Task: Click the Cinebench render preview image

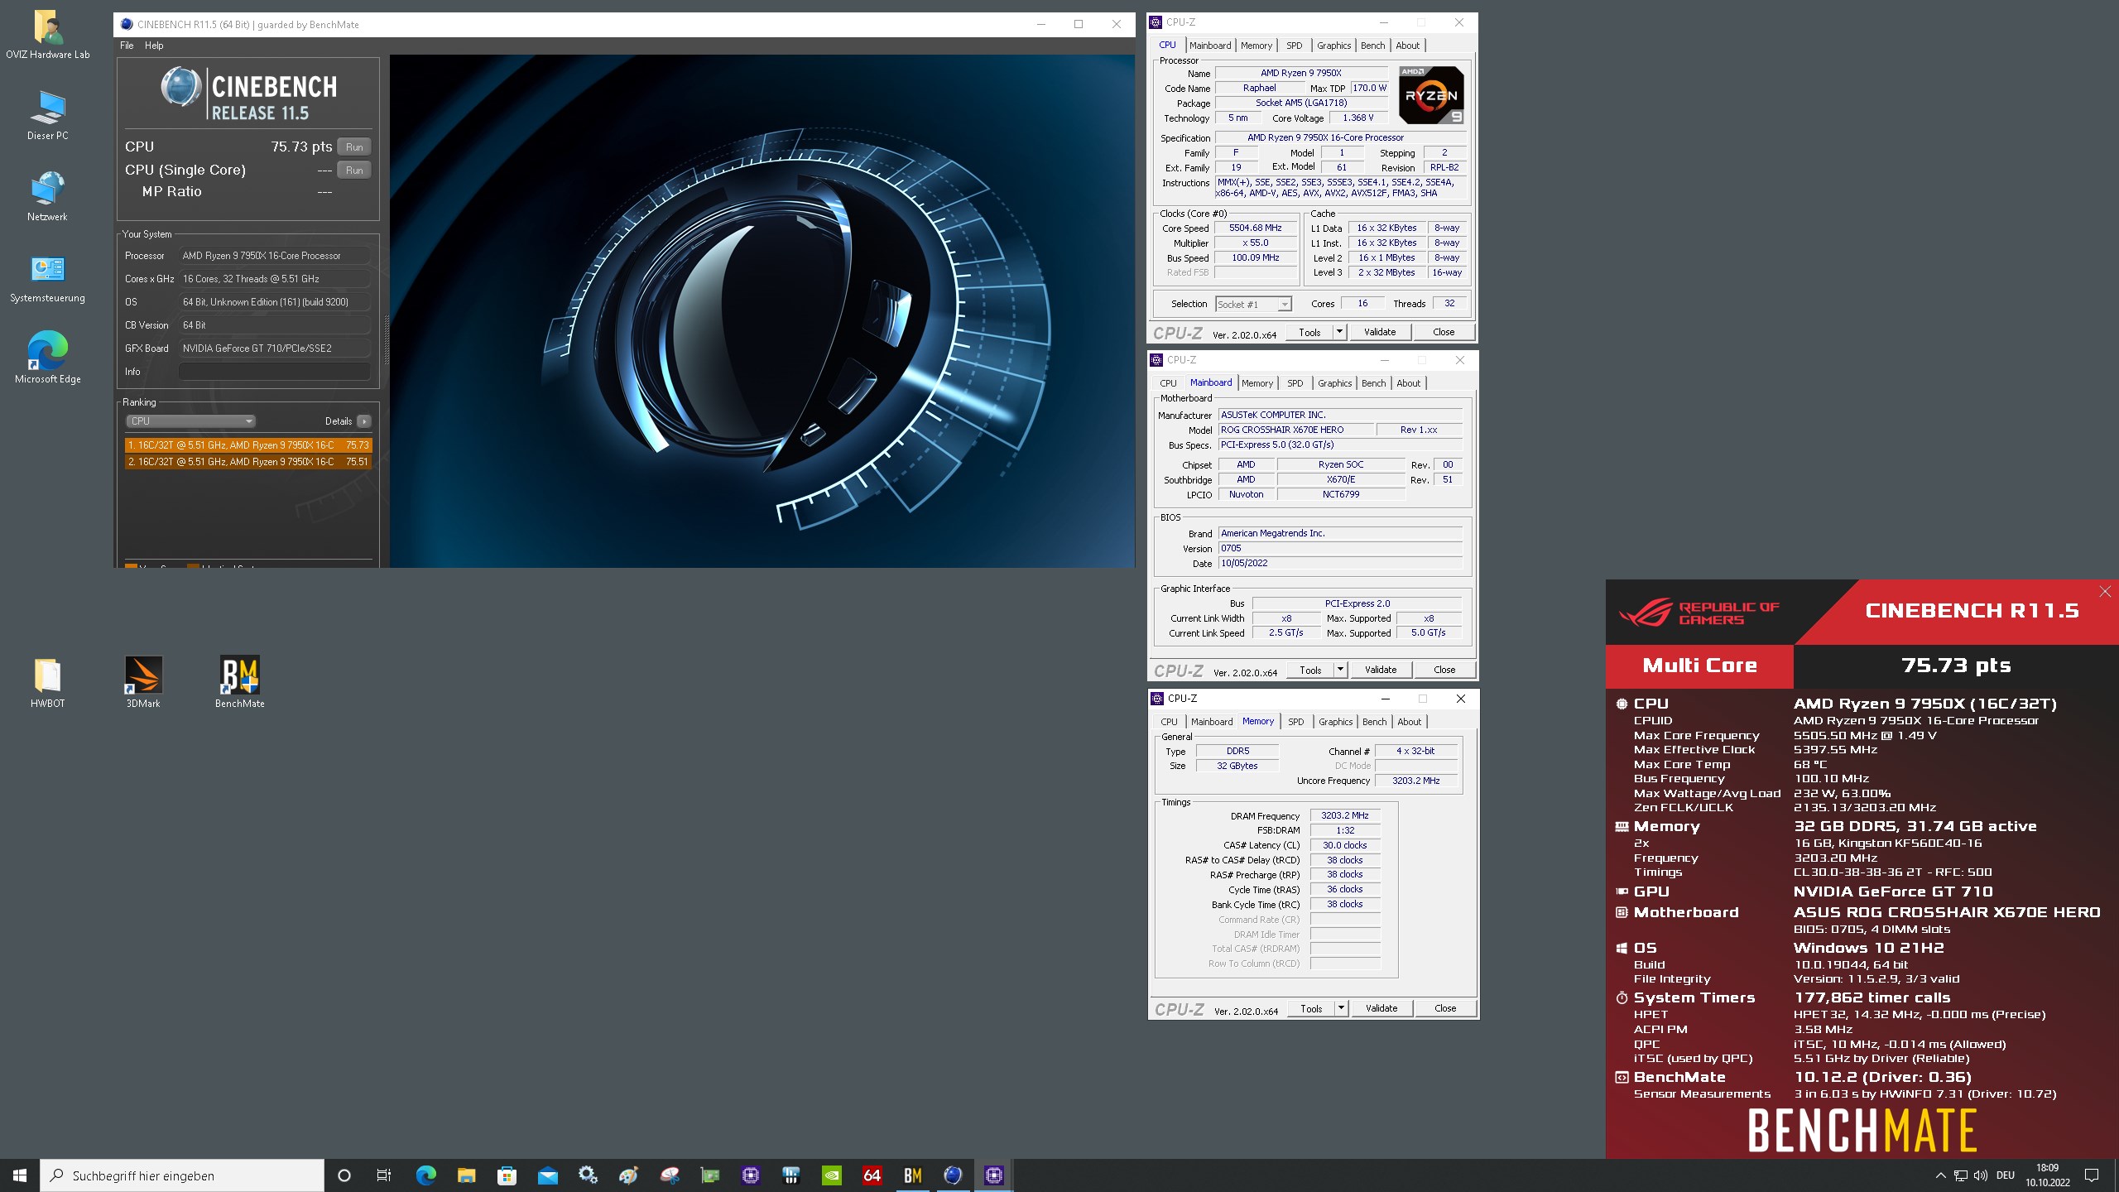Action: point(762,311)
